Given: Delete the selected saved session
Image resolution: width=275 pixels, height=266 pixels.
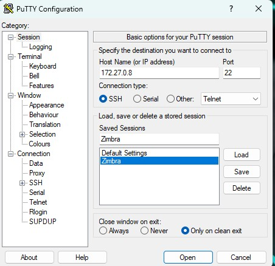Looking at the screenshot, I should tap(242, 188).
